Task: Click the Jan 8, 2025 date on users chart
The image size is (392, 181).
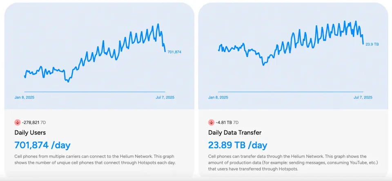Action: tap(24, 97)
